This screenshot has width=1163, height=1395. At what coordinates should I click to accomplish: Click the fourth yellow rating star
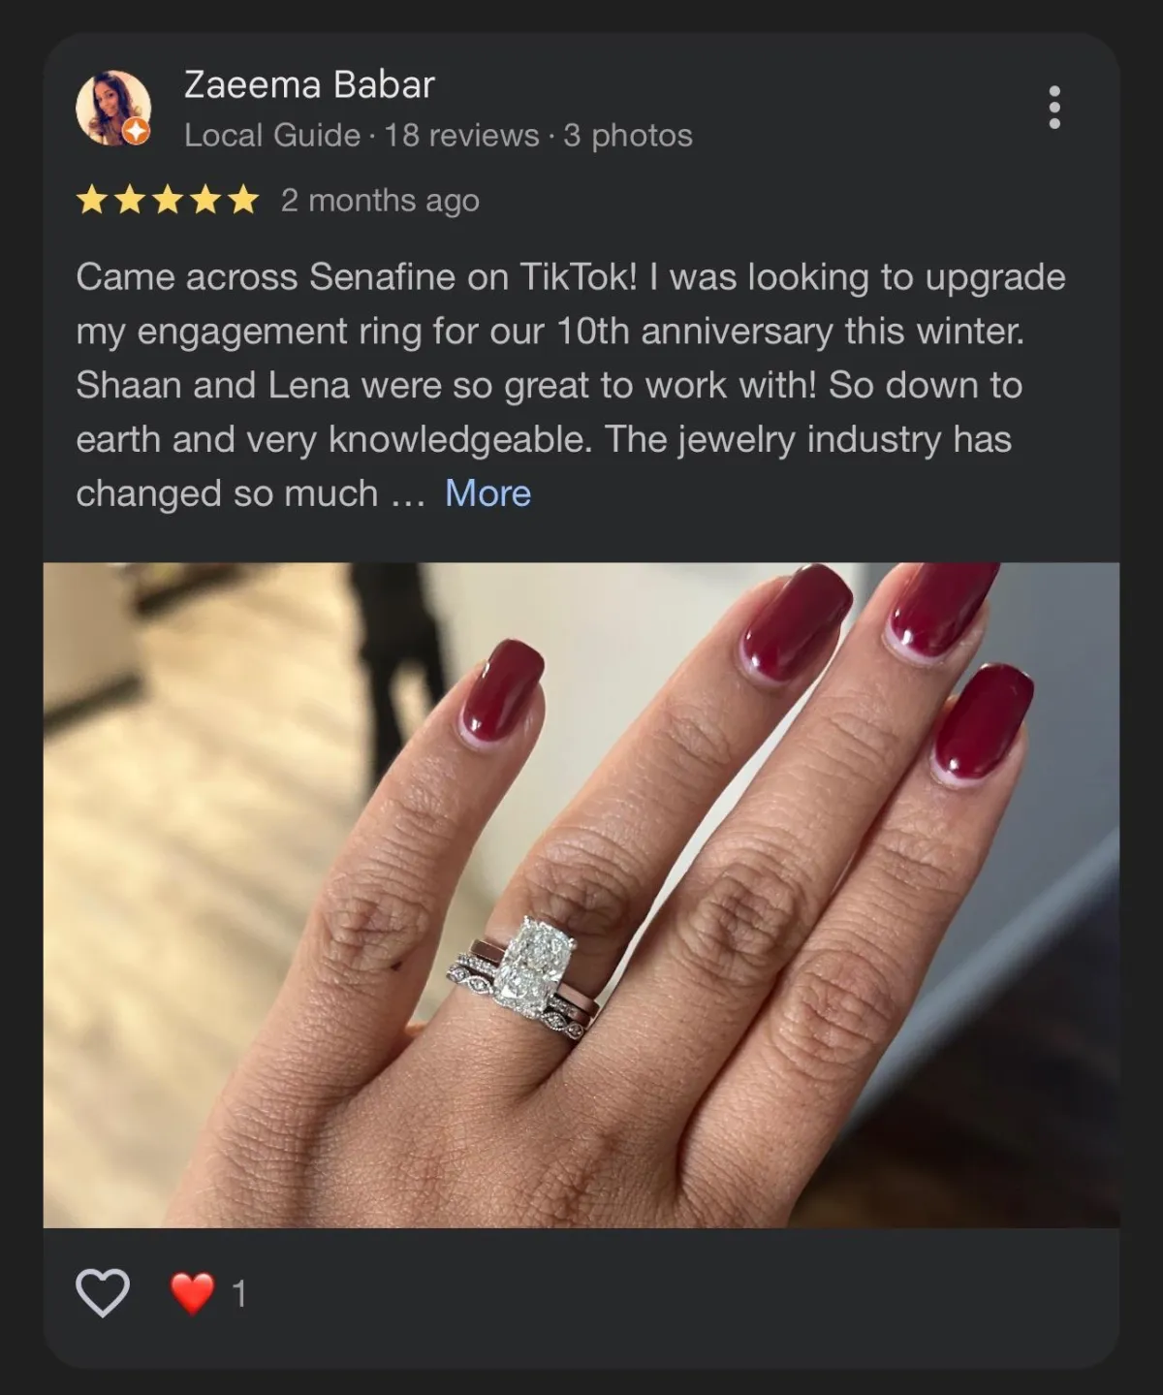(205, 201)
